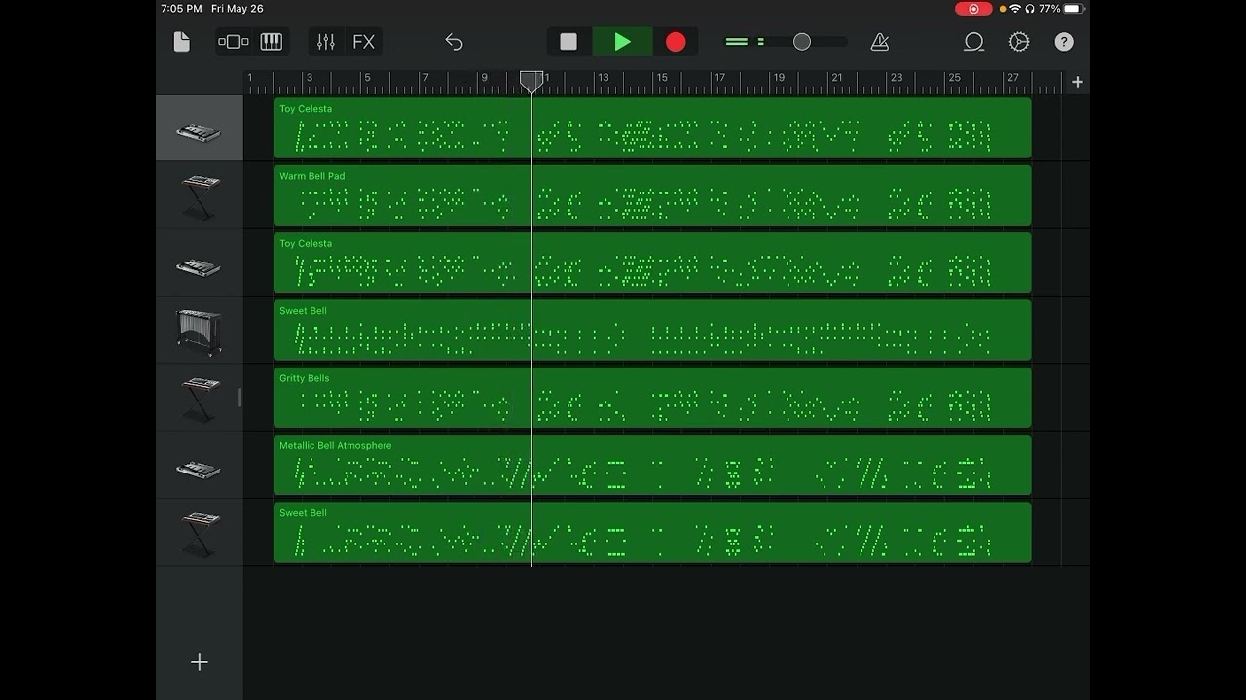
Task: Start recording with the red button
Action: [676, 42]
